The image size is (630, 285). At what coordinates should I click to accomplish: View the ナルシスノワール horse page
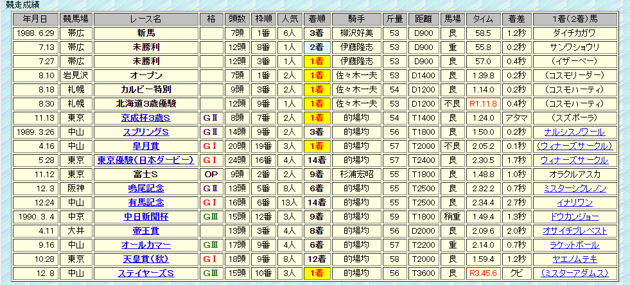pyautogui.click(x=575, y=132)
